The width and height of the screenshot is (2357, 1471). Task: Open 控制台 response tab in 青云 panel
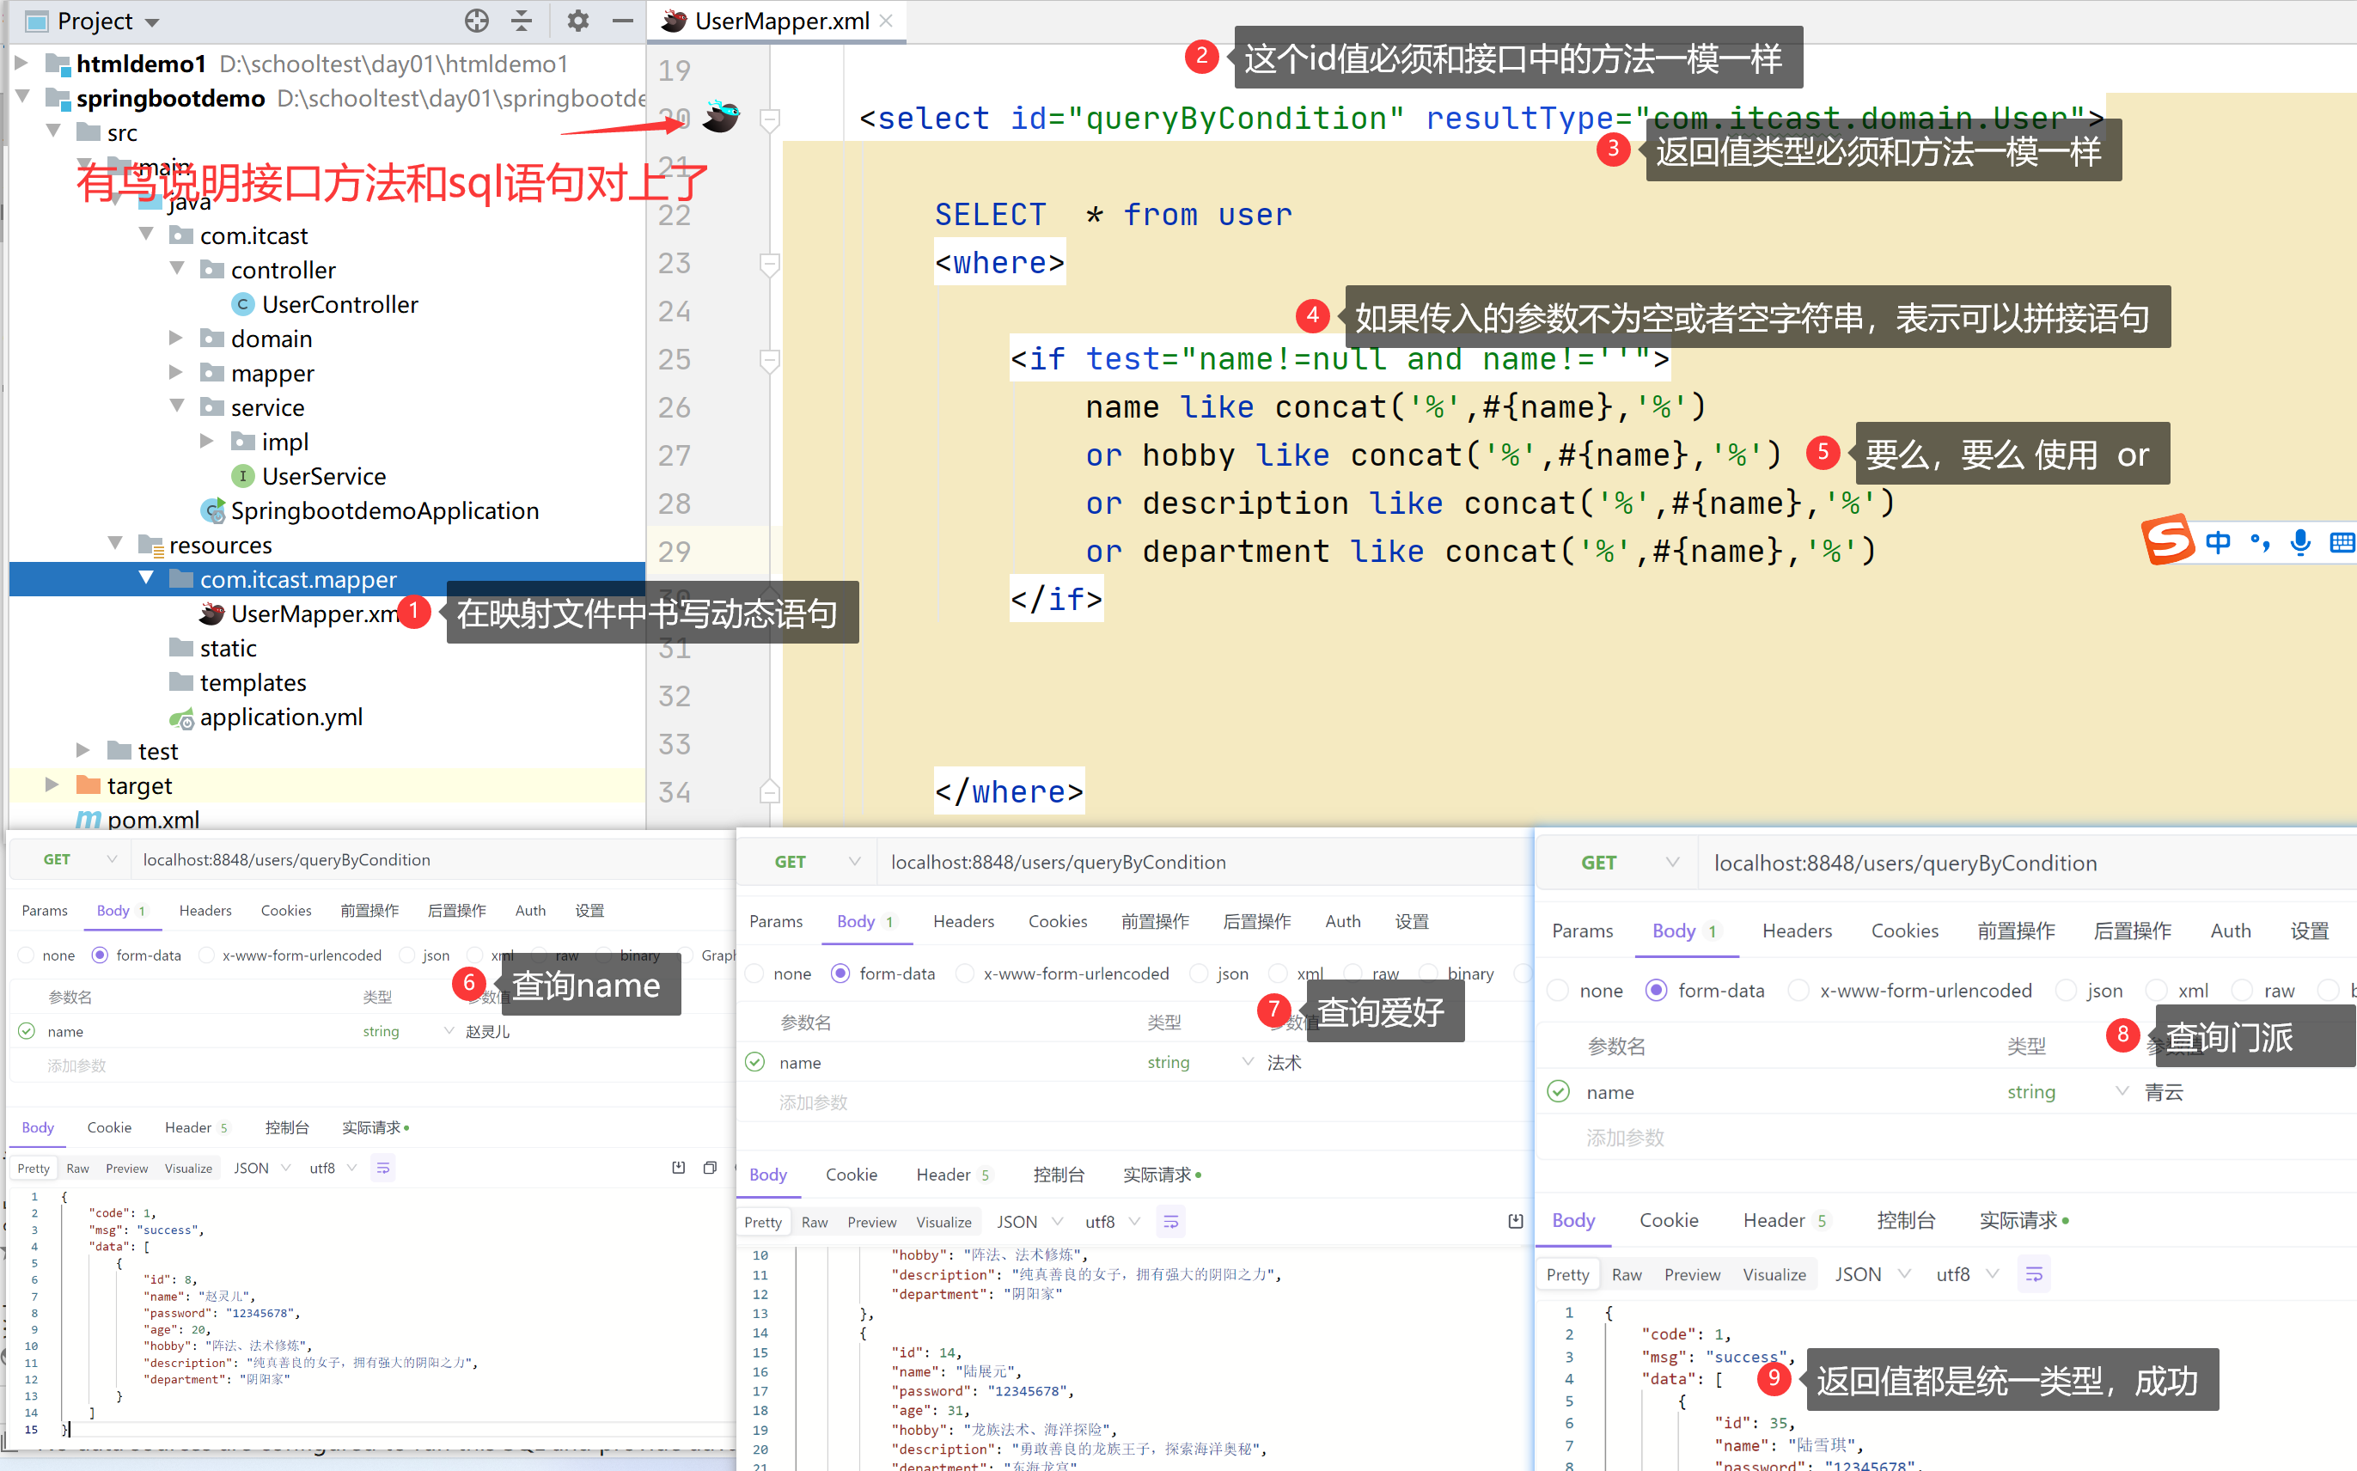1906,1220
